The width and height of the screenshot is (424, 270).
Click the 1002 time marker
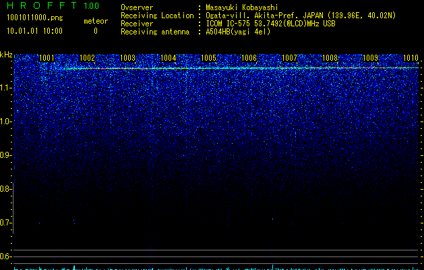(87, 58)
